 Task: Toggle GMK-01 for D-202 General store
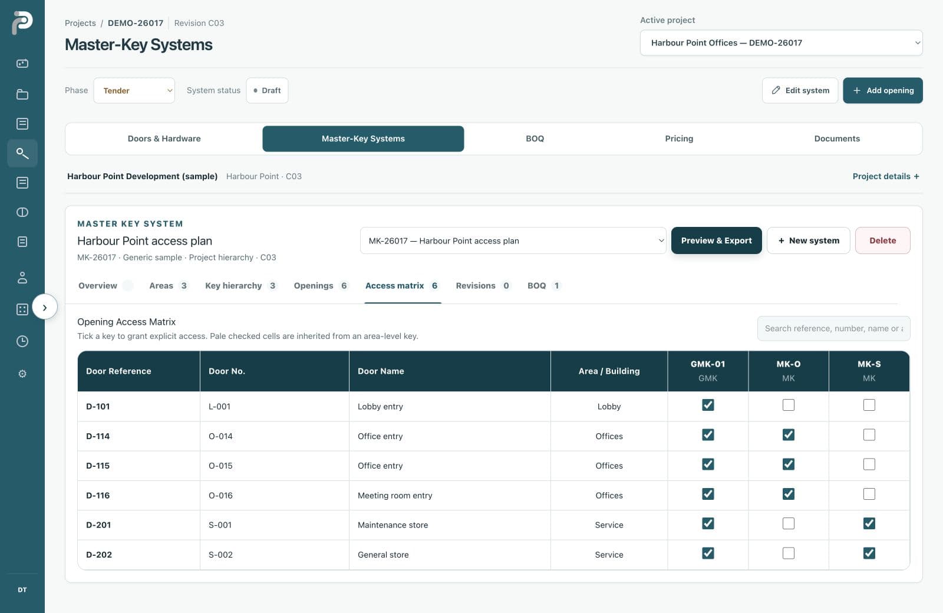708,553
